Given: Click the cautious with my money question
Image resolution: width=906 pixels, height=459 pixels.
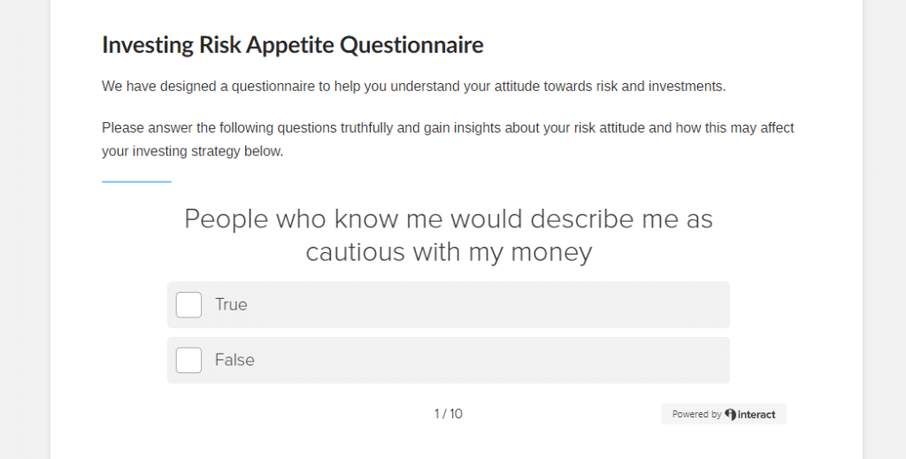Looking at the screenshot, I should pyautogui.click(x=449, y=235).
